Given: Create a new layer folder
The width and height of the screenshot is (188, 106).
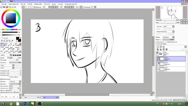Looking at the screenshot, I should (164, 47).
